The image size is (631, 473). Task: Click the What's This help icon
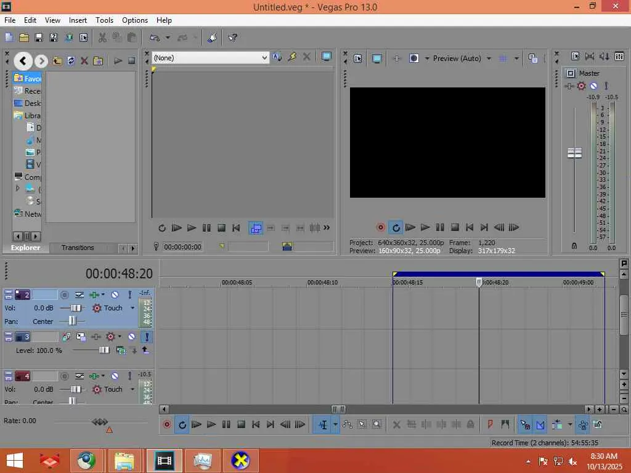(232, 38)
